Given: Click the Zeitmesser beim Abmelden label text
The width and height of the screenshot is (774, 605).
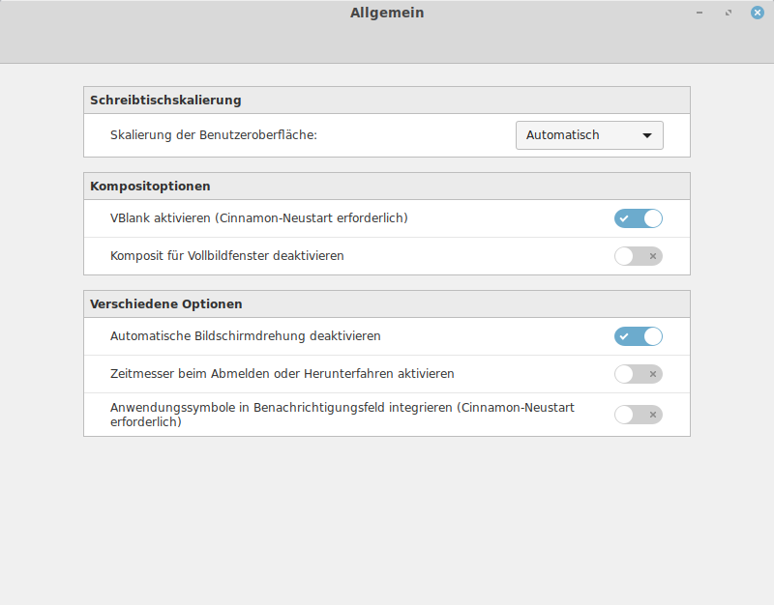Looking at the screenshot, I should [283, 374].
